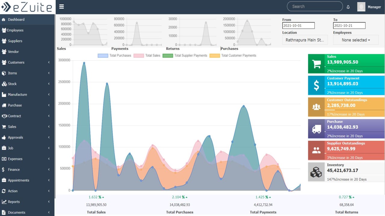Click the Customer Payment dollar icon tile
The image size is (385, 216).
tap(316, 85)
